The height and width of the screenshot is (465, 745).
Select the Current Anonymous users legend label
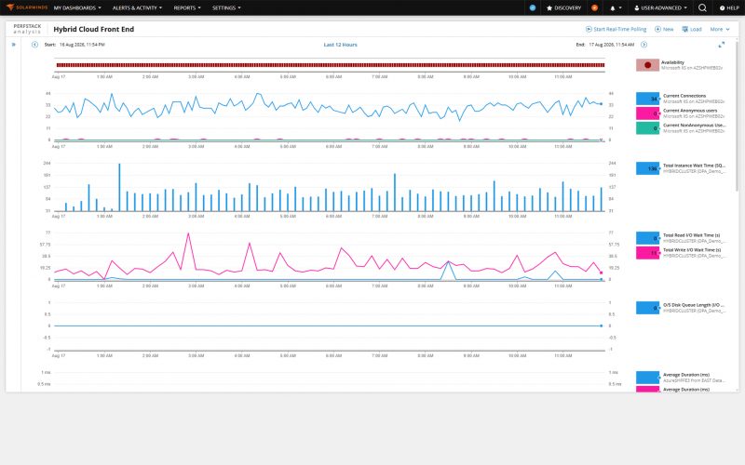[690, 111]
